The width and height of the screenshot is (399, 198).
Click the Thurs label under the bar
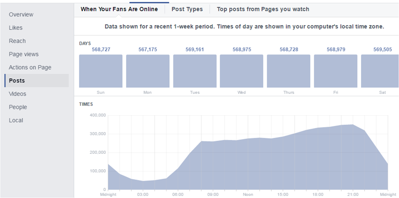pyautogui.click(x=289, y=92)
